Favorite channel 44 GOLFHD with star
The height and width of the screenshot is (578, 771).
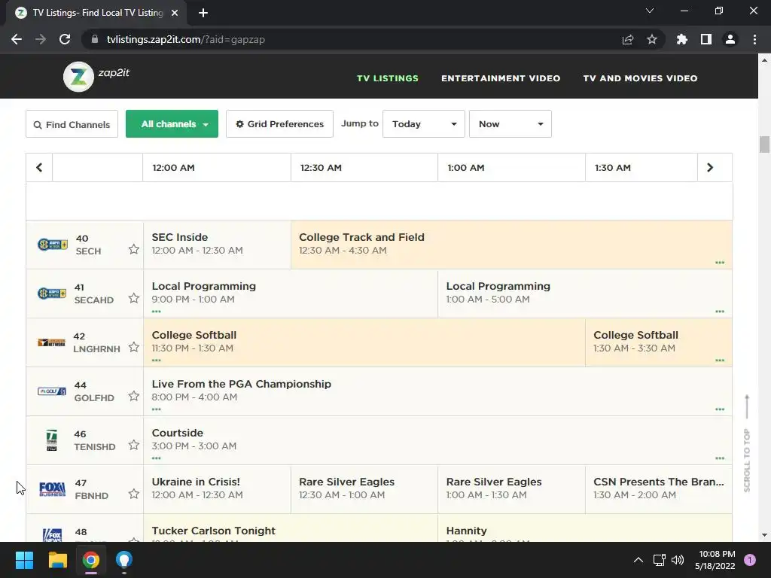coord(134,396)
